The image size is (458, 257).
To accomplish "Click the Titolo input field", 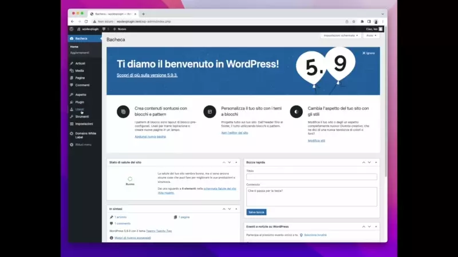I will pos(311,177).
